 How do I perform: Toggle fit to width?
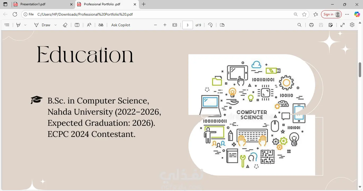[175, 25]
